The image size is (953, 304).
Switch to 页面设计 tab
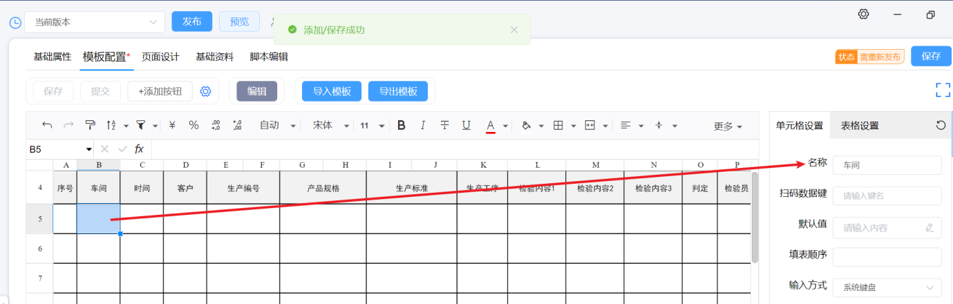(160, 57)
